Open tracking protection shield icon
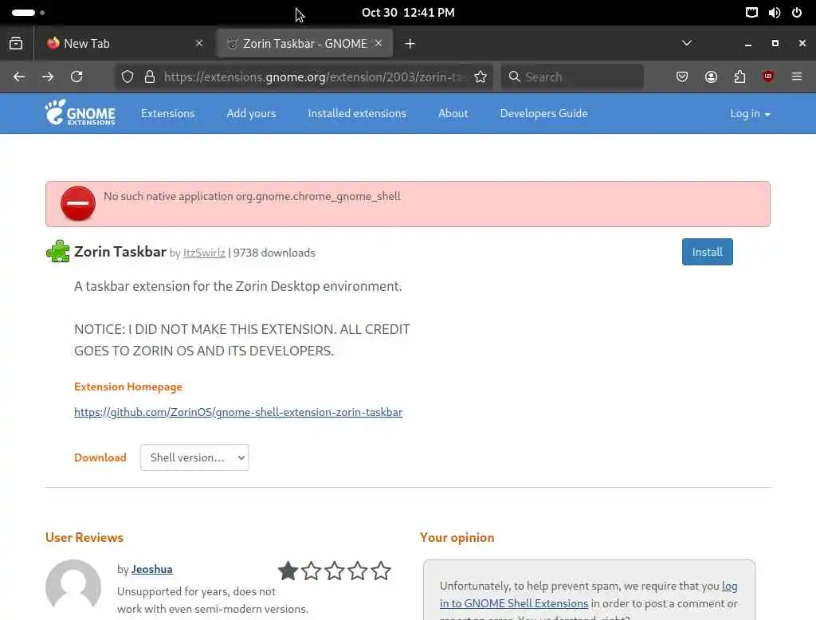 coord(127,77)
